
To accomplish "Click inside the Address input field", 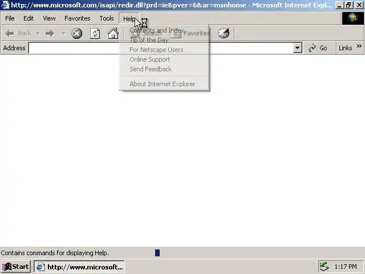I will tap(161, 48).
